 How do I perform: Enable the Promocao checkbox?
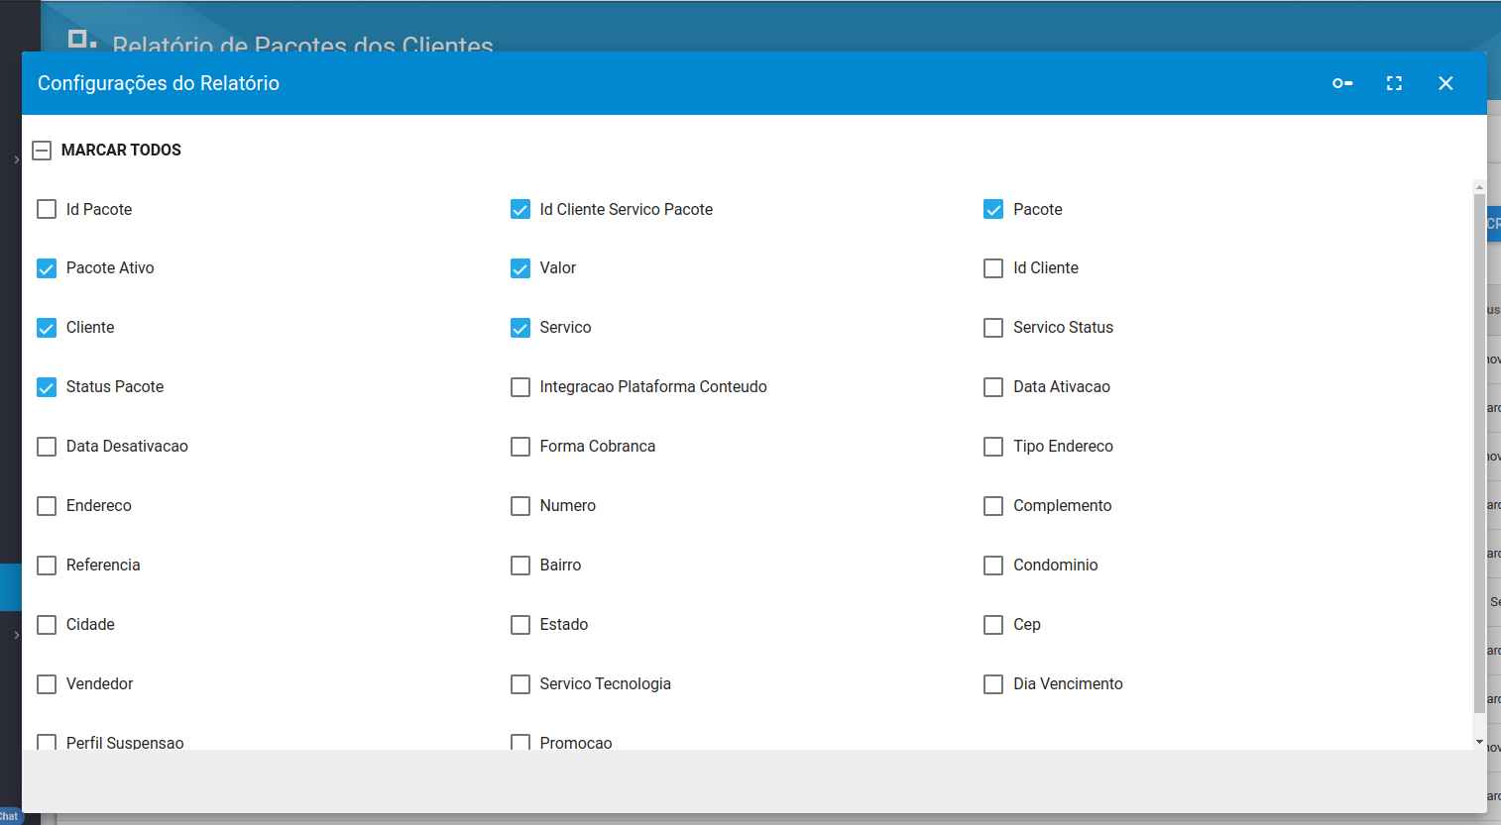[x=520, y=742]
